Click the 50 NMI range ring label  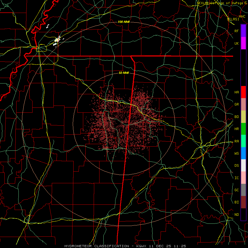124,73
